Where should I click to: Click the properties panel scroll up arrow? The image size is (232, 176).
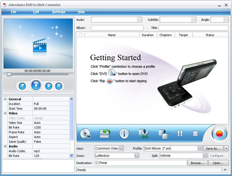(71, 99)
